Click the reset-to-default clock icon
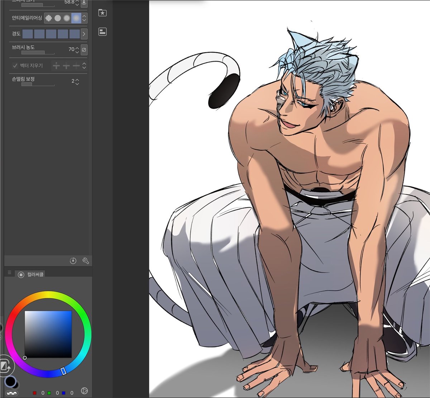 pyautogui.click(x=73, y=261)
